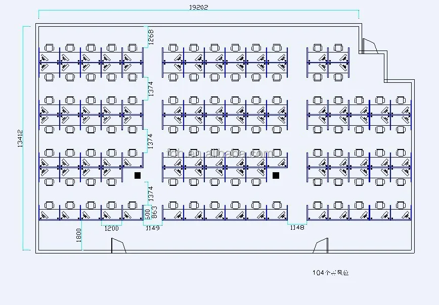Select the bottom-left door symbol

coord(119,245)
